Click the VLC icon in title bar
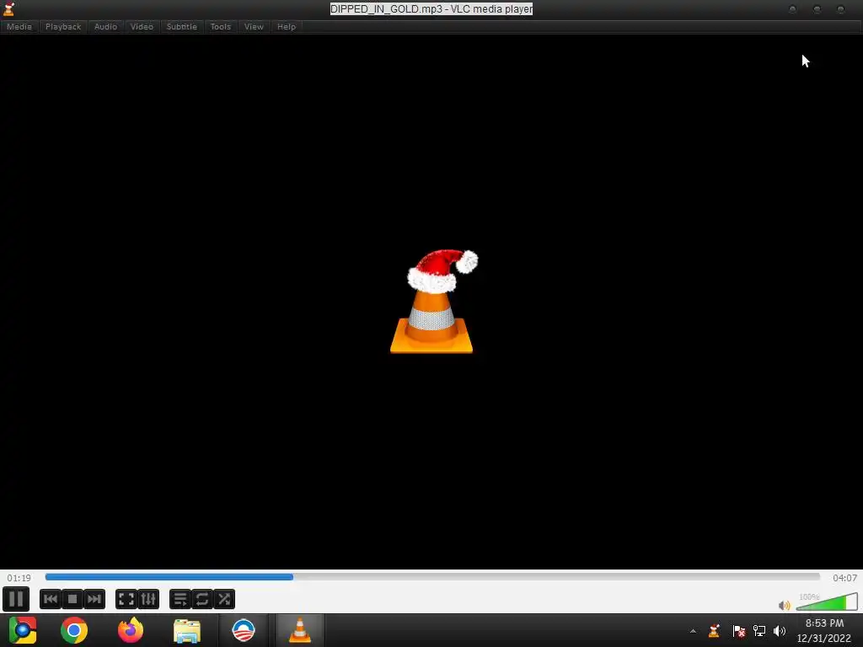Viewport: 863px width, 647px height. (8, 8)
